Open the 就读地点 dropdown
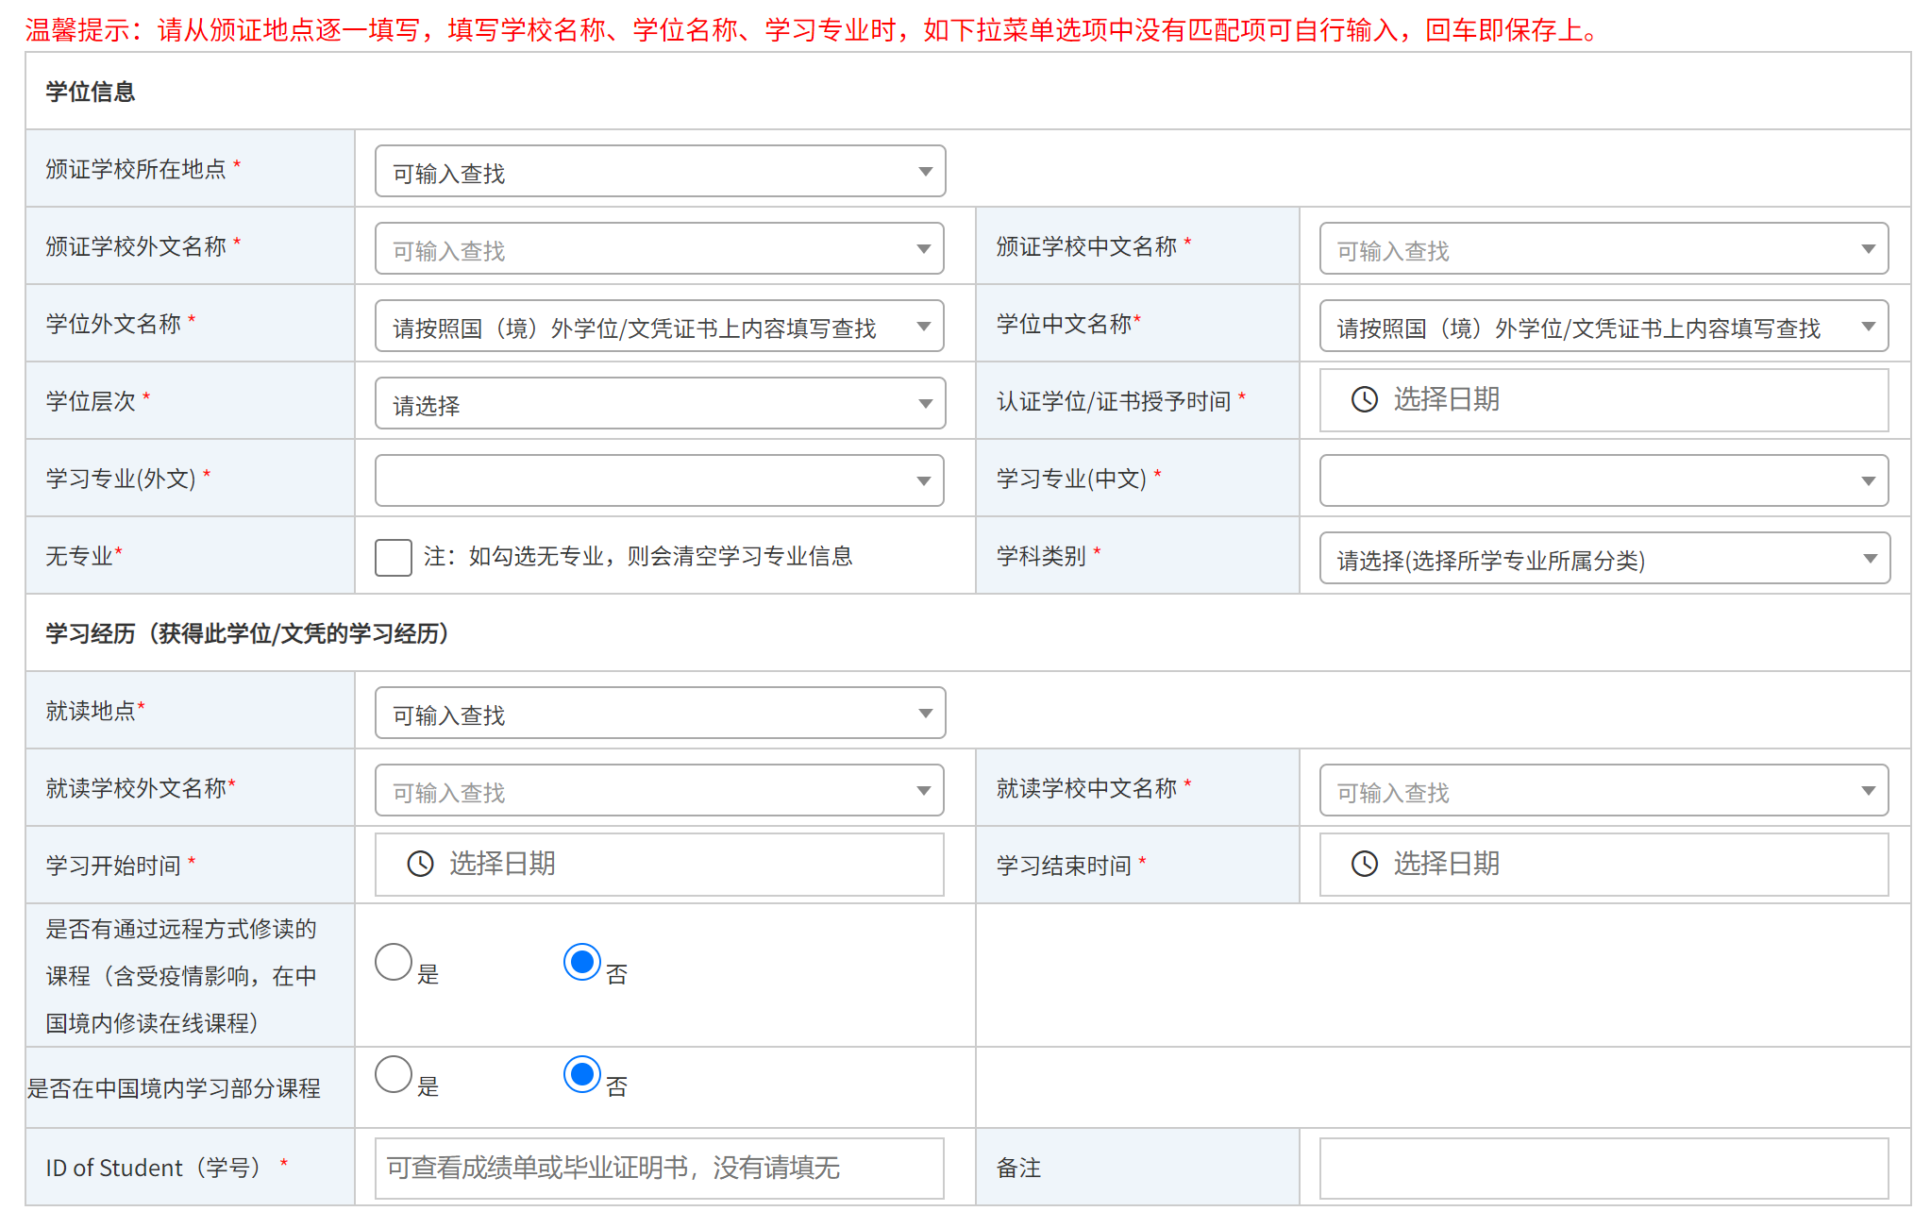 point(661,713)
